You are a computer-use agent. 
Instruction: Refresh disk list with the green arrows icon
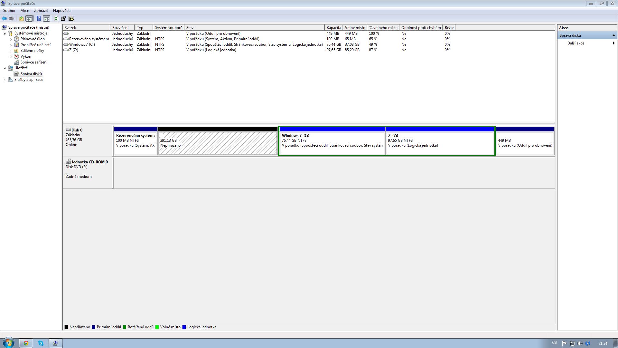click(56, 18)
